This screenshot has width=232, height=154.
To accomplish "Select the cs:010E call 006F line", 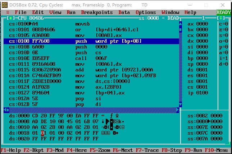I will point(91,58).
